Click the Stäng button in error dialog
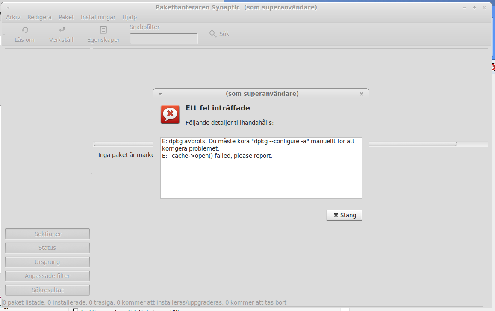495x311 pixels. click(344, 215)
